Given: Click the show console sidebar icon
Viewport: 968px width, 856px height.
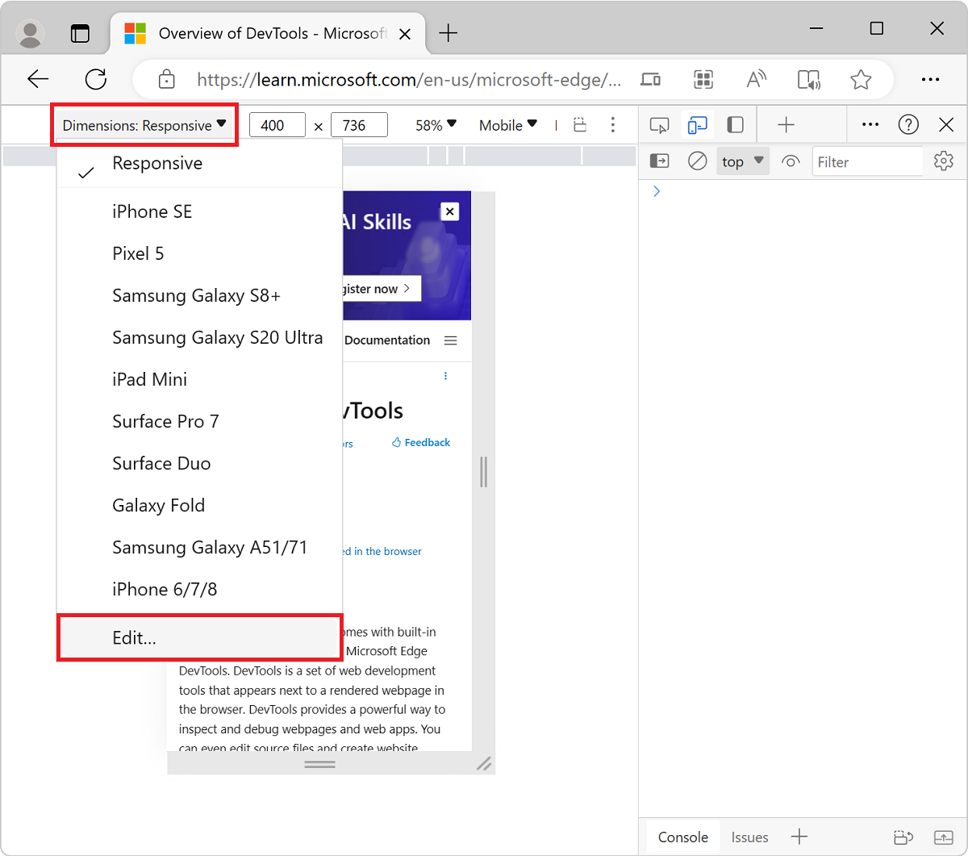Looking at the screenshot, I should click(659, 161).
